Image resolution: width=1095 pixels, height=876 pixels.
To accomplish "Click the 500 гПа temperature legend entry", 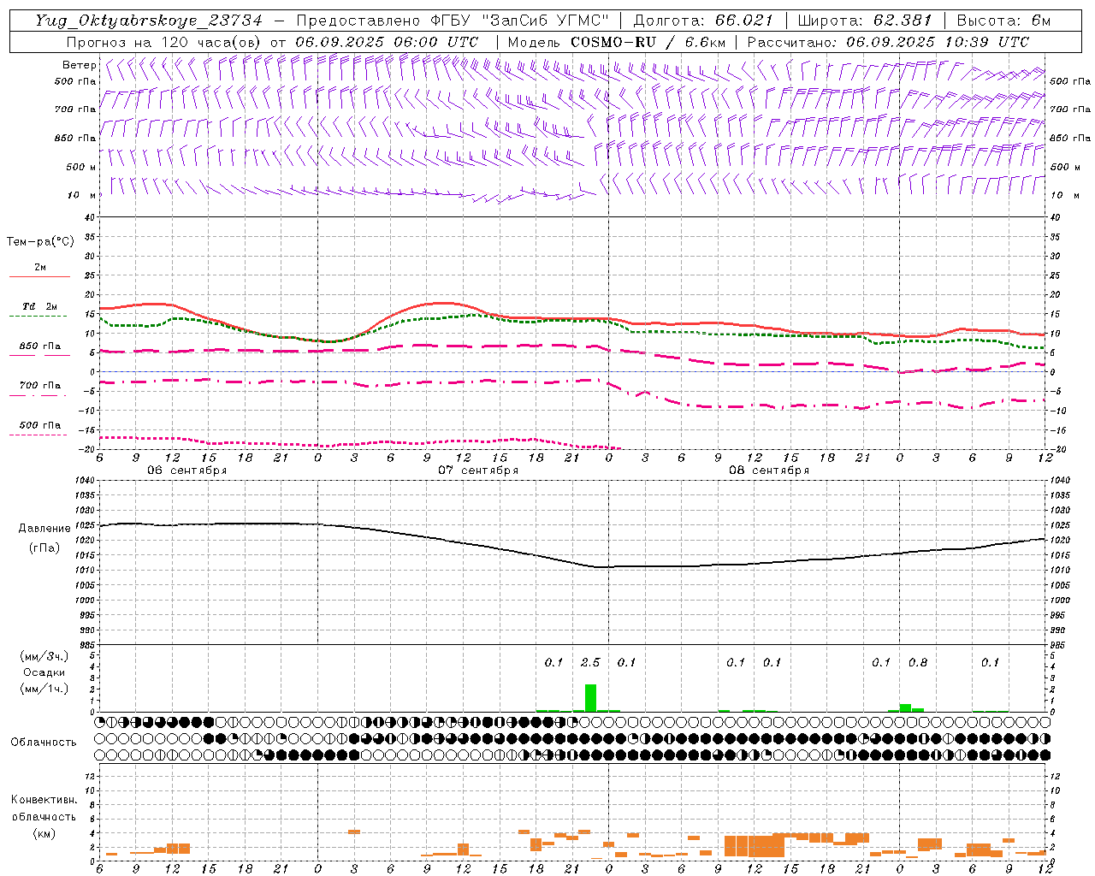I will pos(40,425).
